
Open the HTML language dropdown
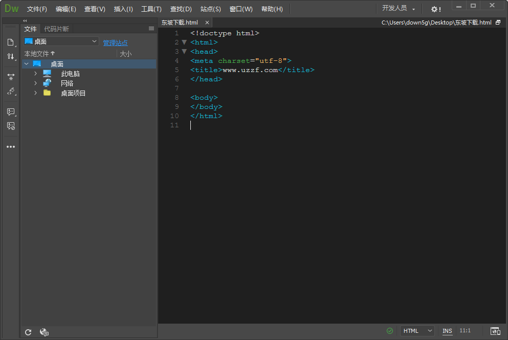(x=417, y=331)
